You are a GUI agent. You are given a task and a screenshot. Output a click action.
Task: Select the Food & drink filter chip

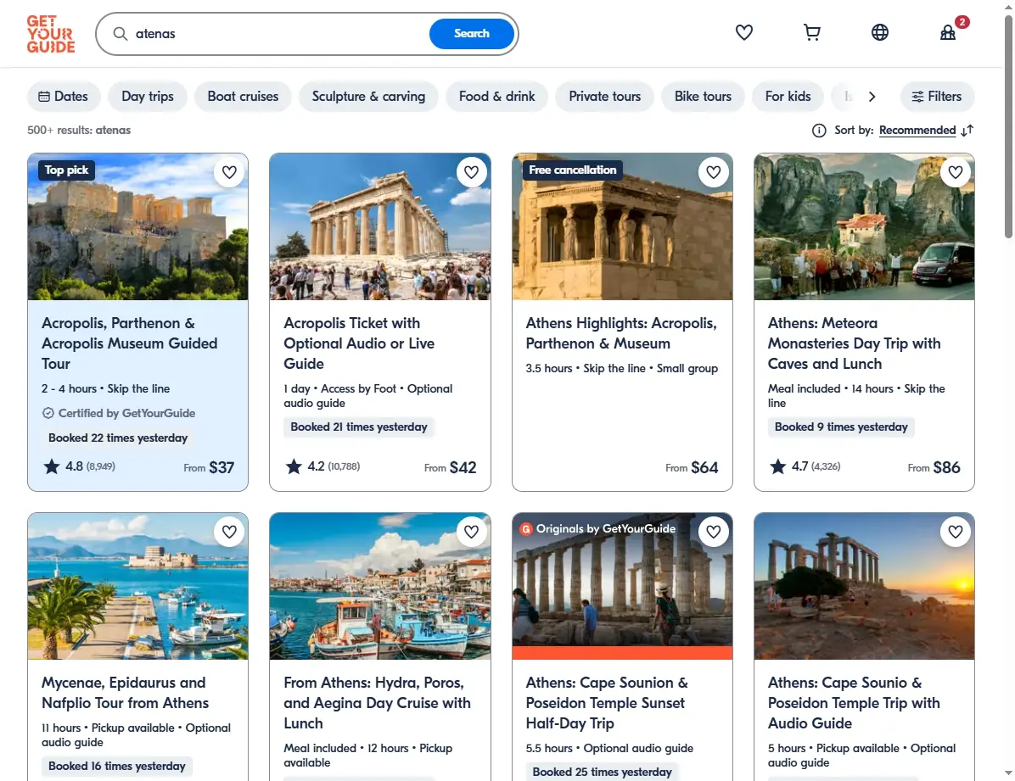[496, 97]
